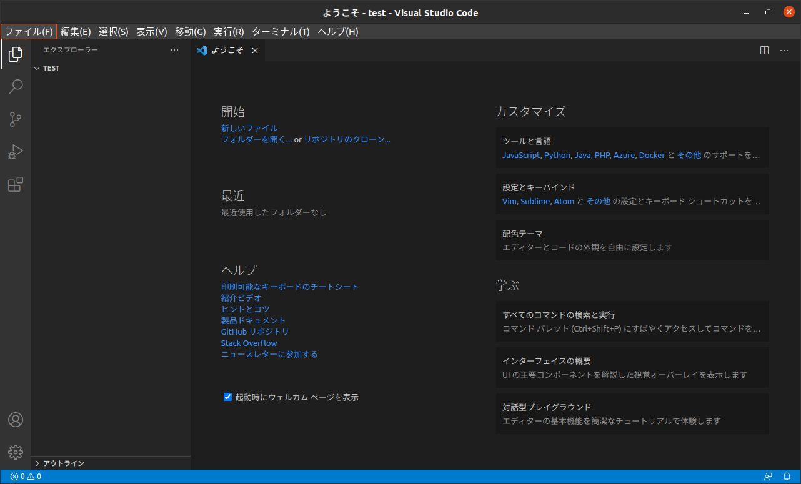Open 対話型プレイグラウンド card
Image resolution: width=801 pixels, height=484 pixels.
point(632,413)
